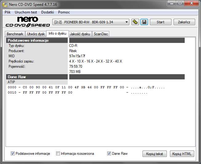Image resolution: width=201 pixels, height=164 pixels.
Task: Open the Plik menu
Action: tap(8, 12)
